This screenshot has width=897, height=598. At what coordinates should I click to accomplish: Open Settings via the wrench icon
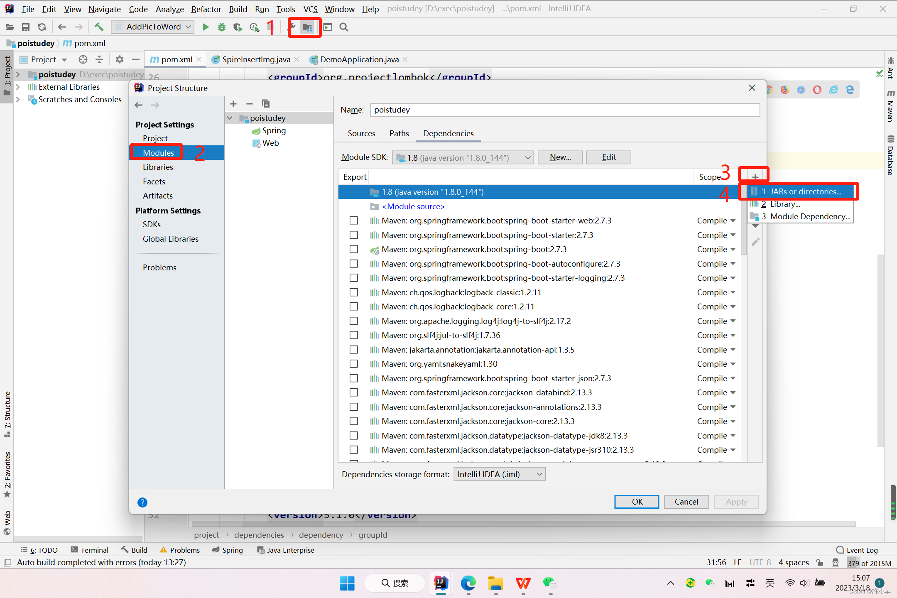pyautogui.click(x=293, y=27)
